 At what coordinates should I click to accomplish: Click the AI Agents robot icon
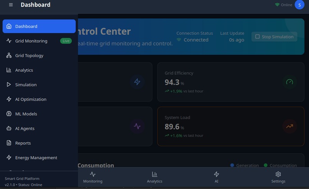9,128
